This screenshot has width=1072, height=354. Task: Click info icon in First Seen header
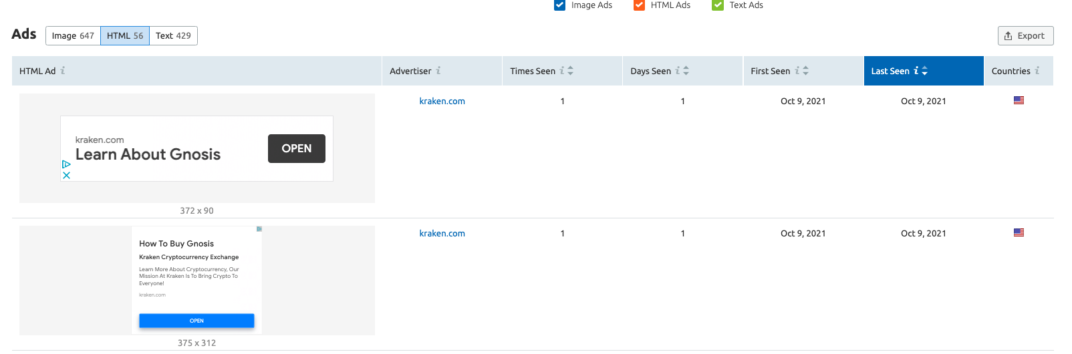pos(797,70)
